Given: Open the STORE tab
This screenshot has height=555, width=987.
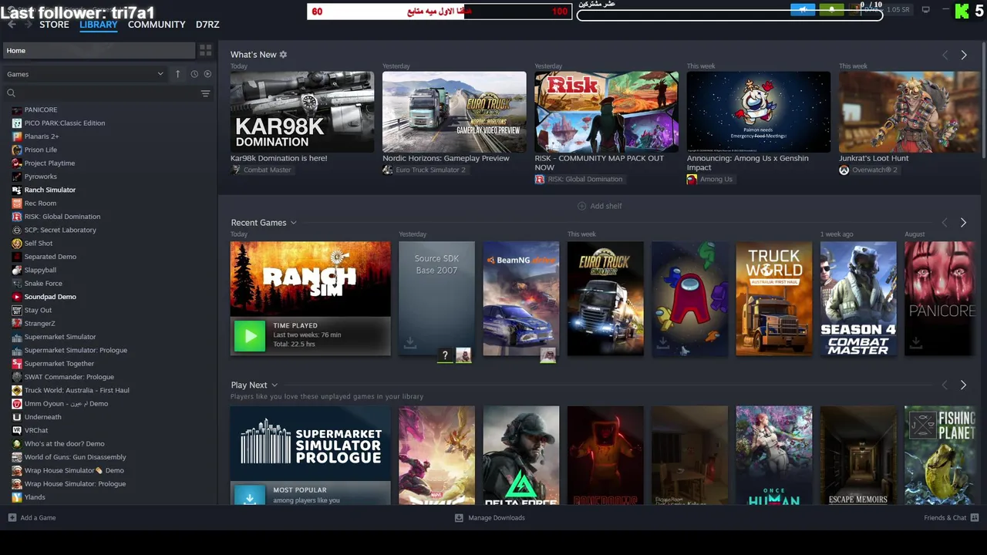Looking at the screenshot, I should (x=54, y=25).
